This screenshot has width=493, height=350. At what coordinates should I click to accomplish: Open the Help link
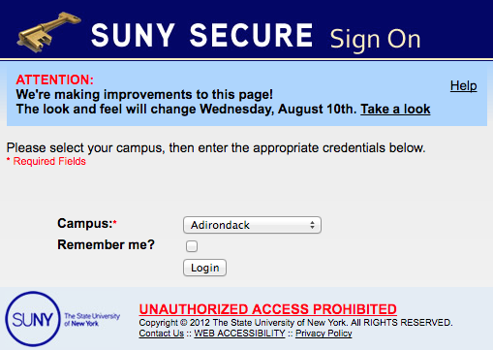[x=463, y=85]
